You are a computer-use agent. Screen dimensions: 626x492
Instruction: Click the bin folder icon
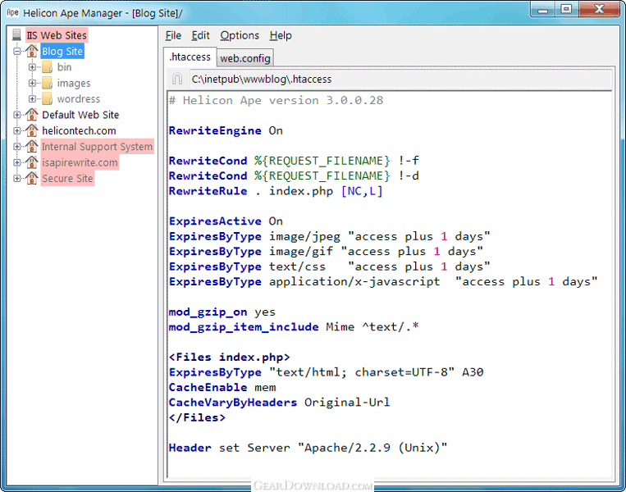point(47,67)
